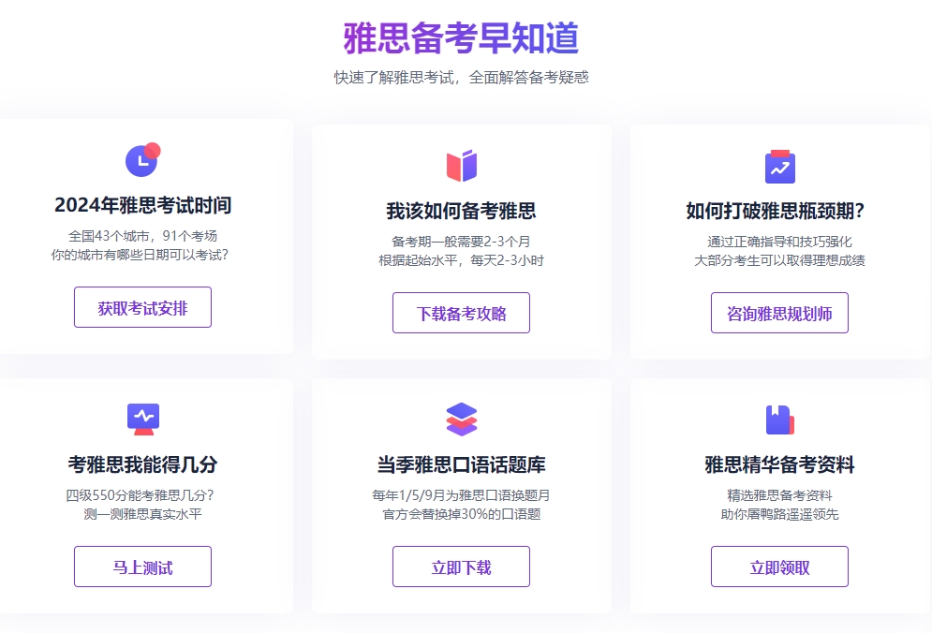
Task: Click the 下载备考攻略 button
Action: point(461,313)
